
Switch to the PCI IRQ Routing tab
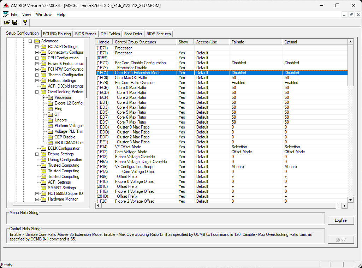57,34
